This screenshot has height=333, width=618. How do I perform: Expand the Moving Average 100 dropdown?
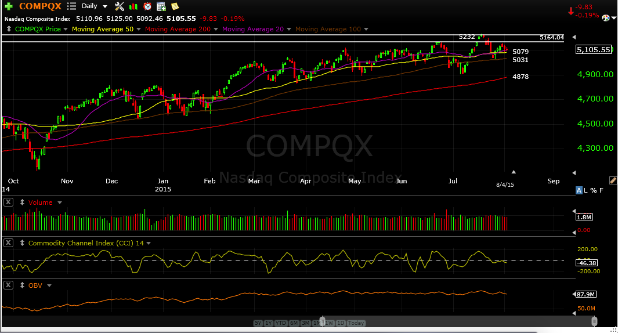tap(366, 29)
